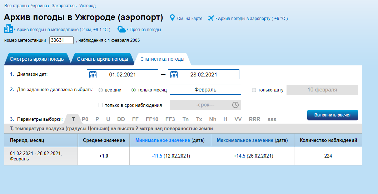Click the cloud forecast icon
This screenshot has height=194, width=378.
(121, 29)
